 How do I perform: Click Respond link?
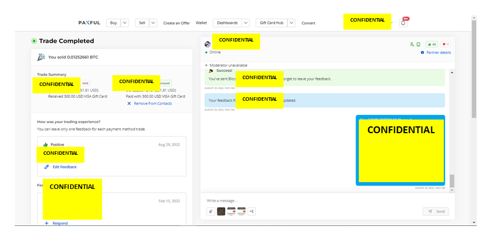[60, 223]
